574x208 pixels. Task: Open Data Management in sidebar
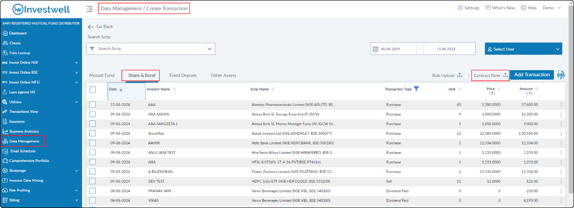pyautogui.click(x=24, y=141)
